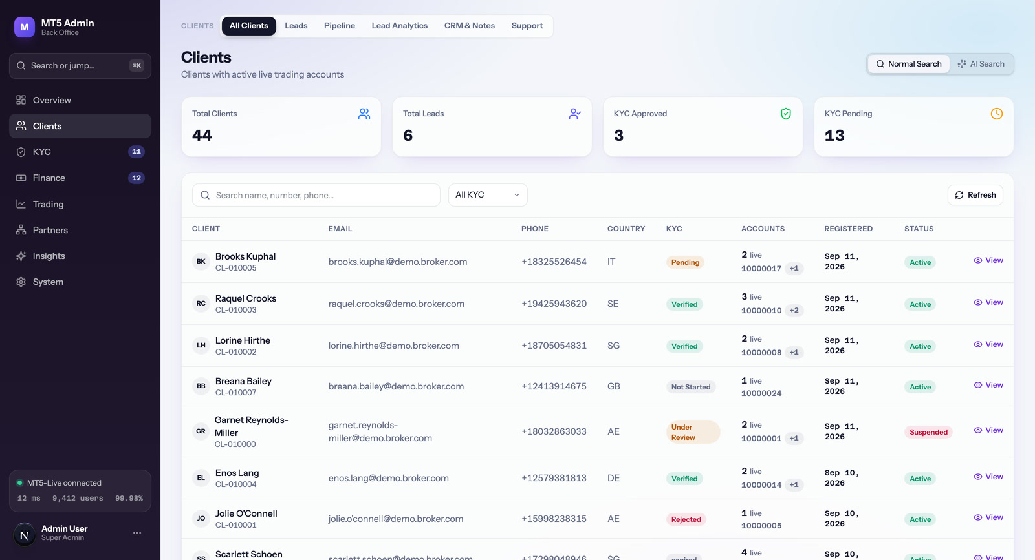Open the All KYC filter dropdown
The image size is (1035, 560).
[488, 195]
